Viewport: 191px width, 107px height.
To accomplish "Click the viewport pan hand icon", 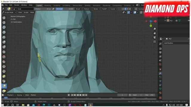I will coord(155,33).
